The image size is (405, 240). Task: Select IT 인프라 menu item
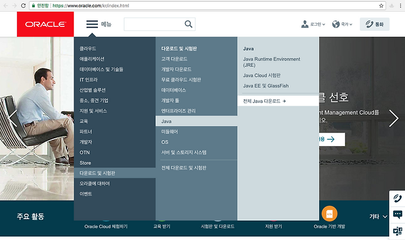[88, 80]
